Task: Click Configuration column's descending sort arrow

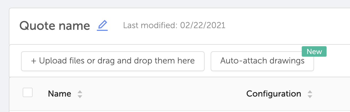Action: (x=310, y=97)
